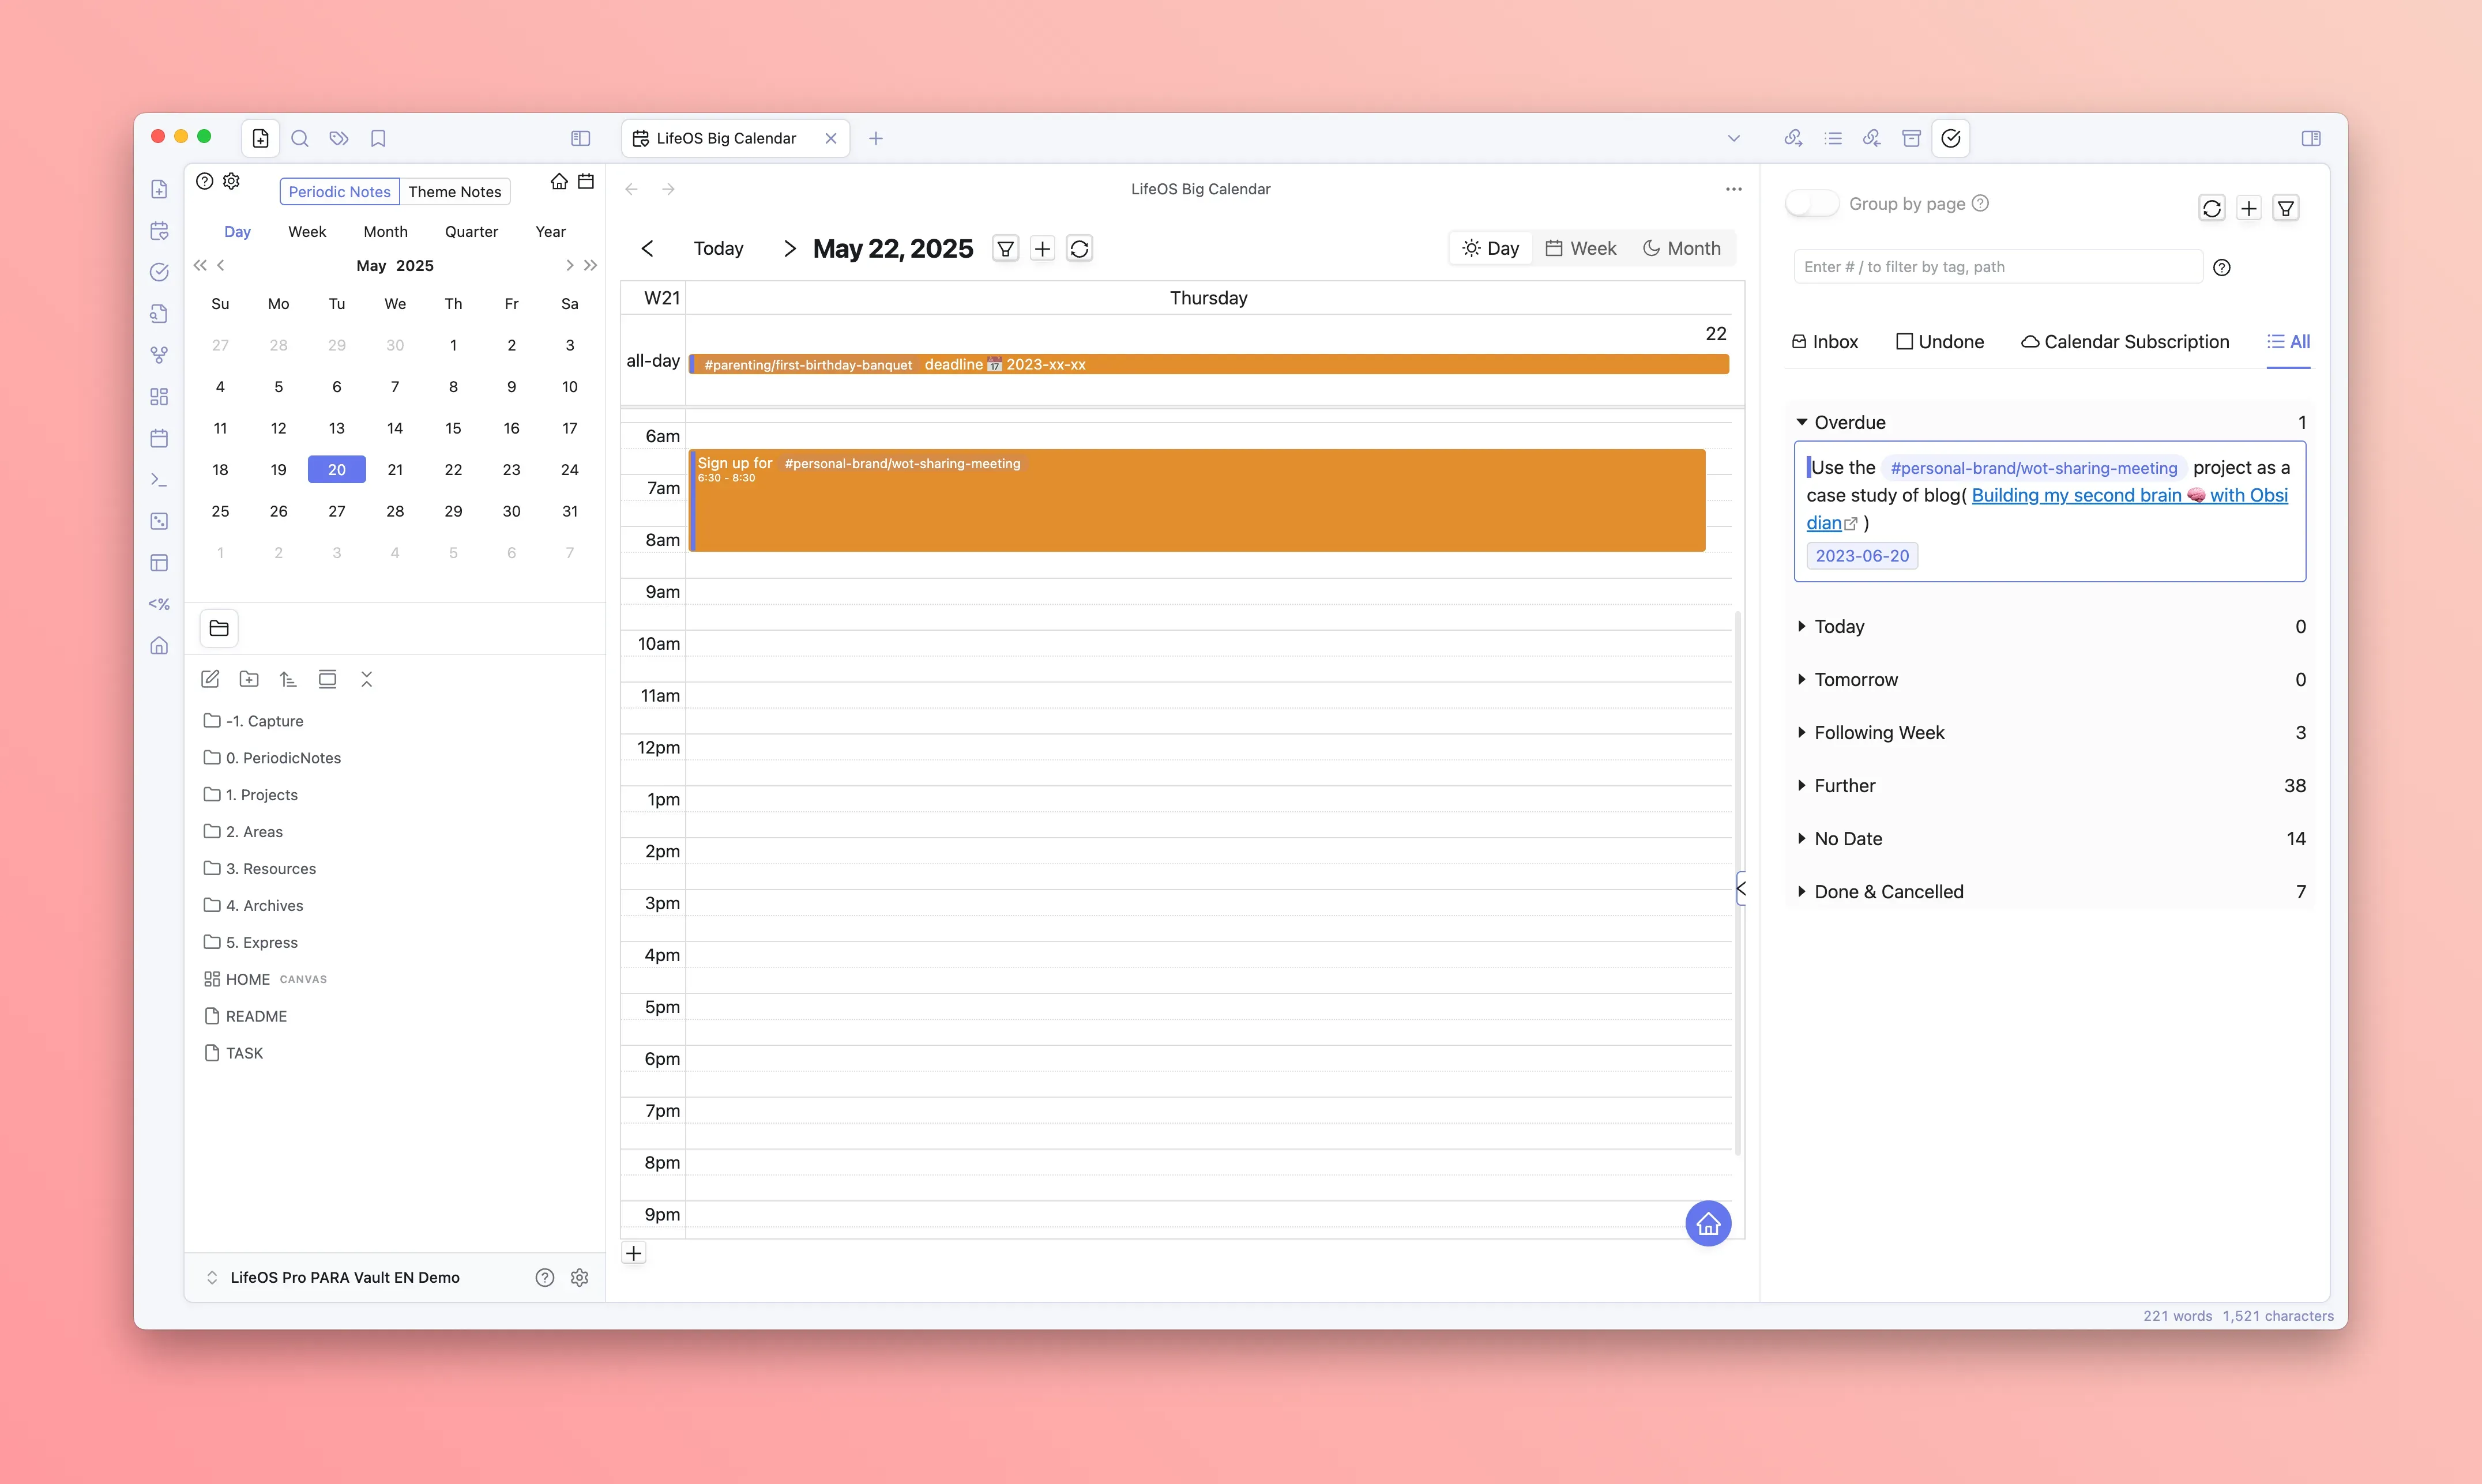Open the bookmarks icon in top toolbar

(378, 138)
